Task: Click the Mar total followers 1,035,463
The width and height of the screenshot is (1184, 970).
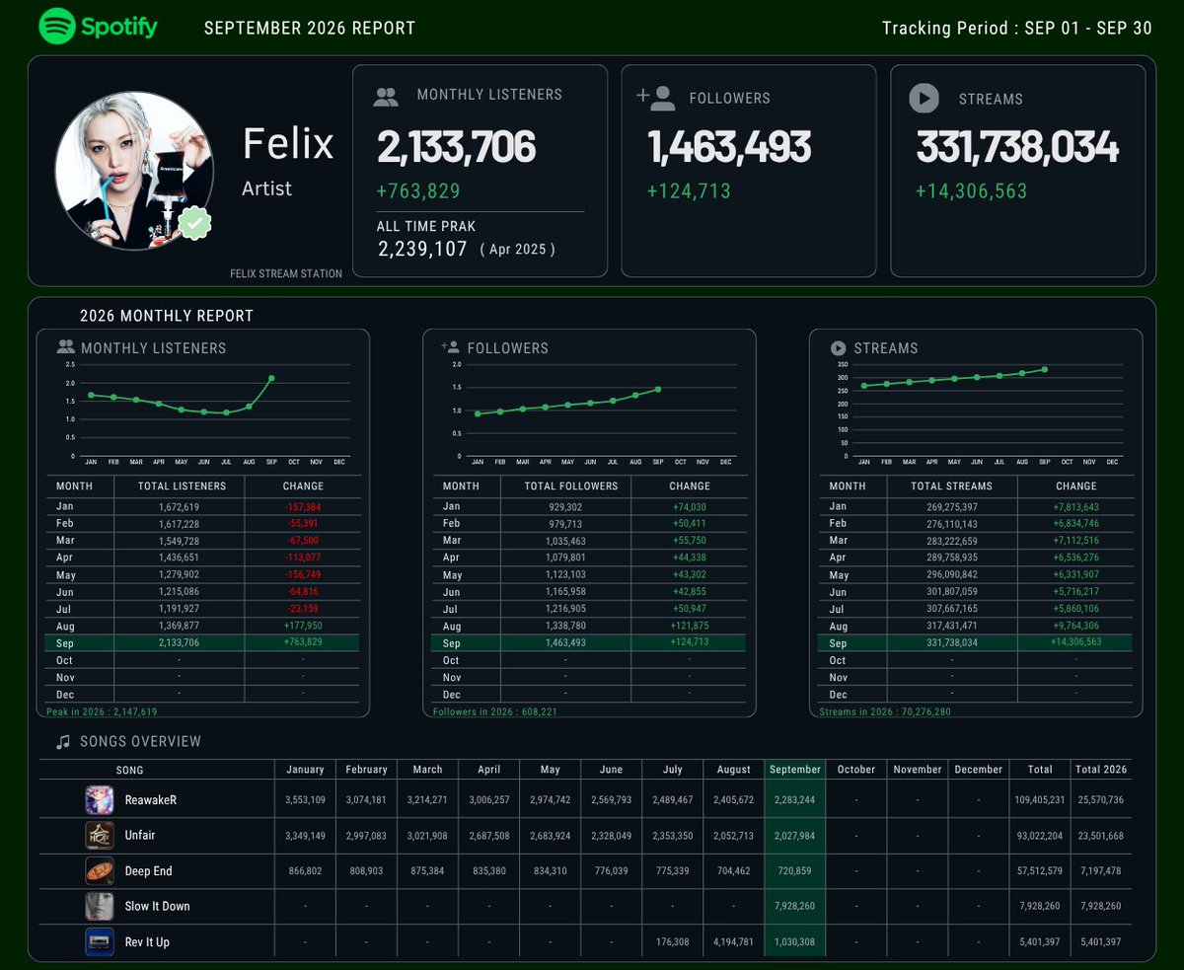Action: click(565, 540)
